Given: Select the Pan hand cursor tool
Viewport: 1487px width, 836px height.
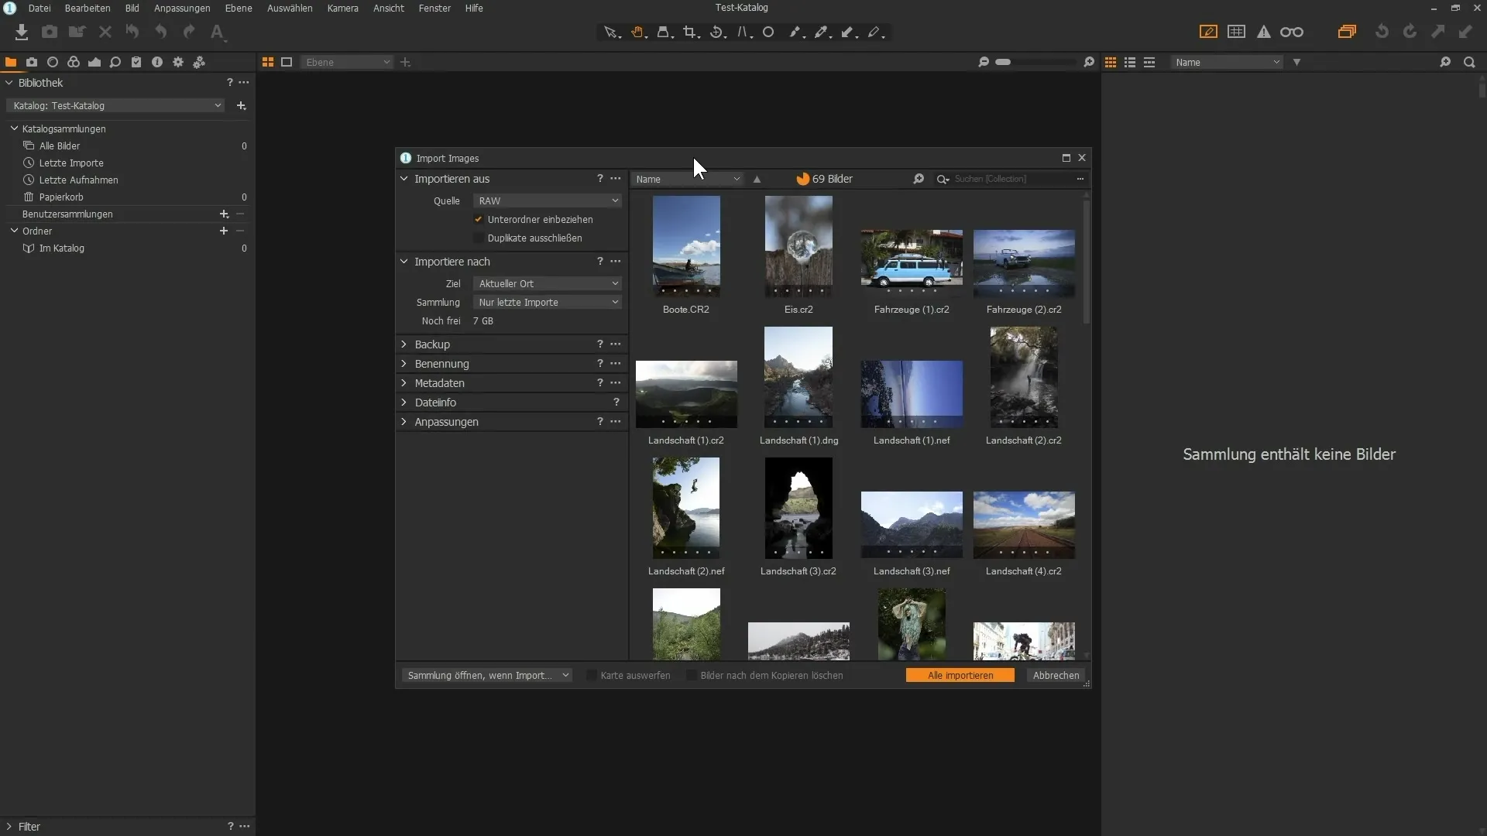Looking at the screenshot, I should (x=638, y=32).
